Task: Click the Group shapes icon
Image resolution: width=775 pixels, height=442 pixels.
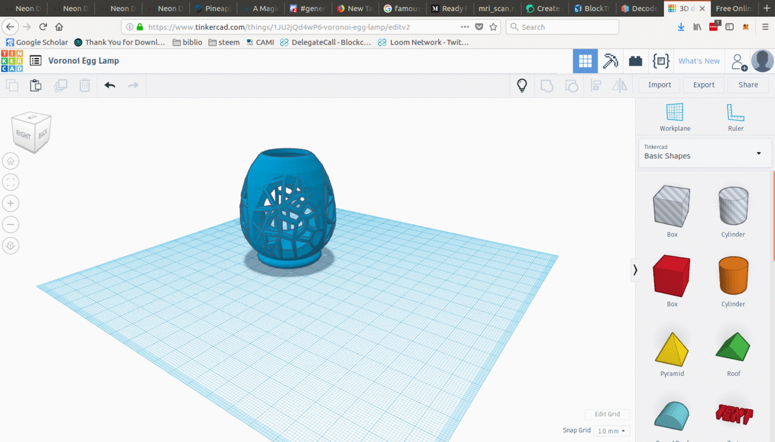Action: tap(547, 85)
